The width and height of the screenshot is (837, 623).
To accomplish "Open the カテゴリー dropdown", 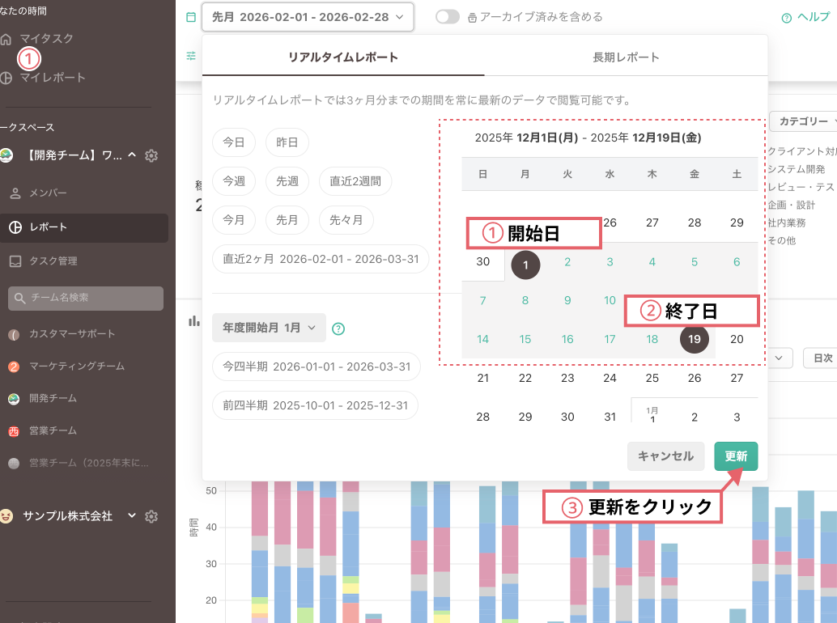I will click(x=803, y=121).
